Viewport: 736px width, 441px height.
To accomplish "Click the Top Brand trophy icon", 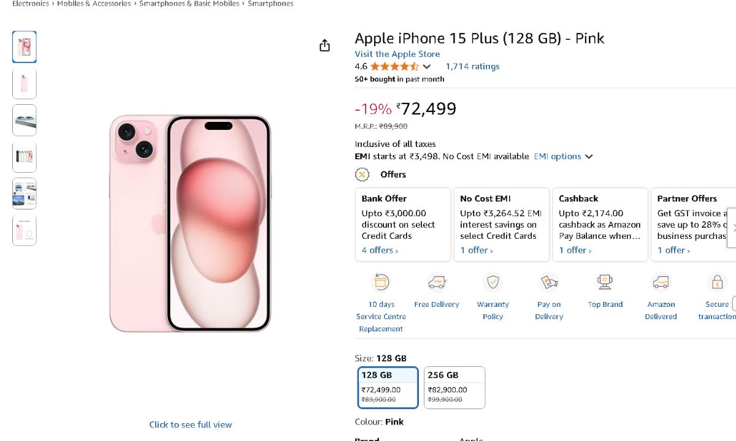I will (605, 282).
